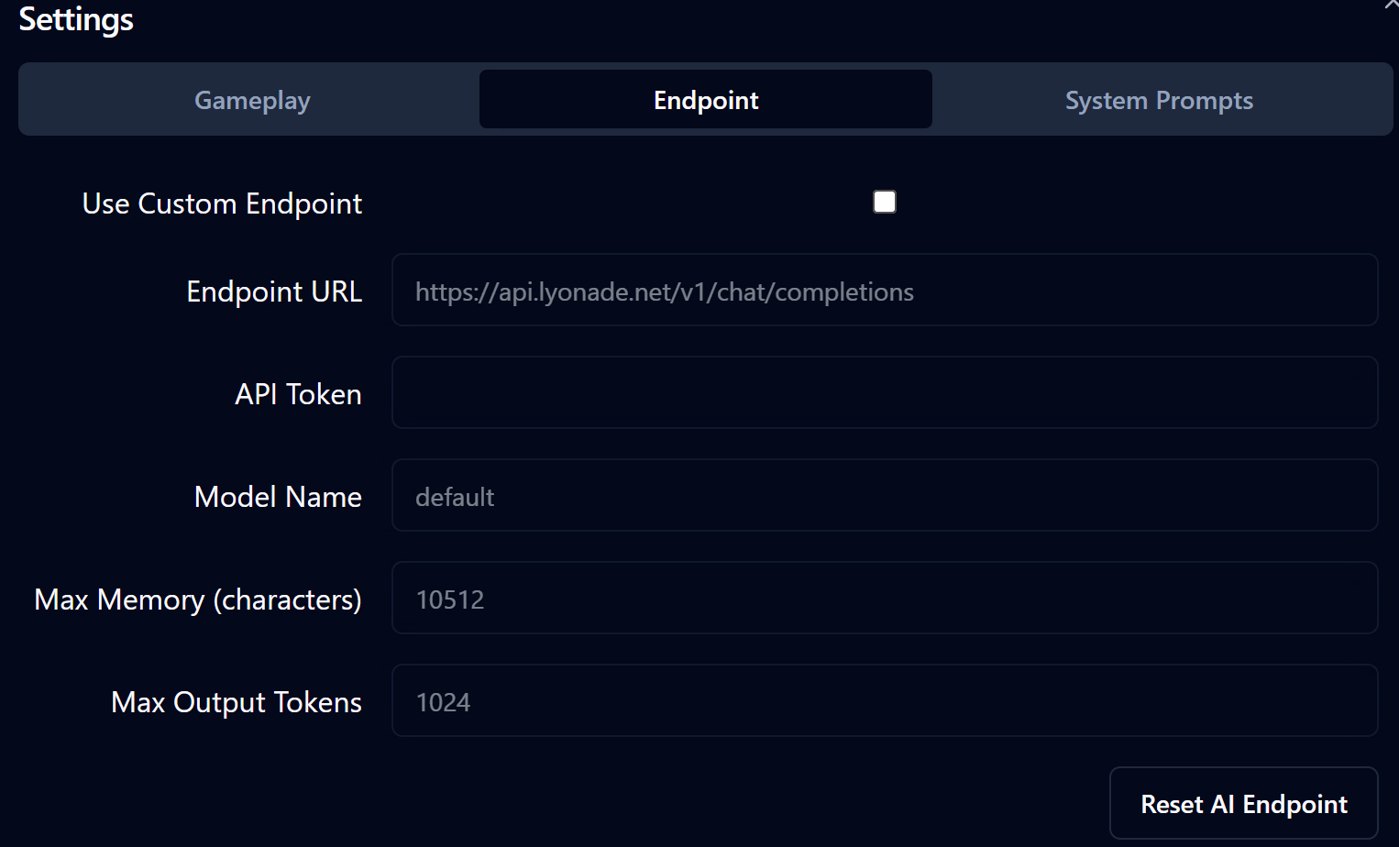Click the Max Output Tokens label
The image size is (1399, 847).
(x=237, y=702)
